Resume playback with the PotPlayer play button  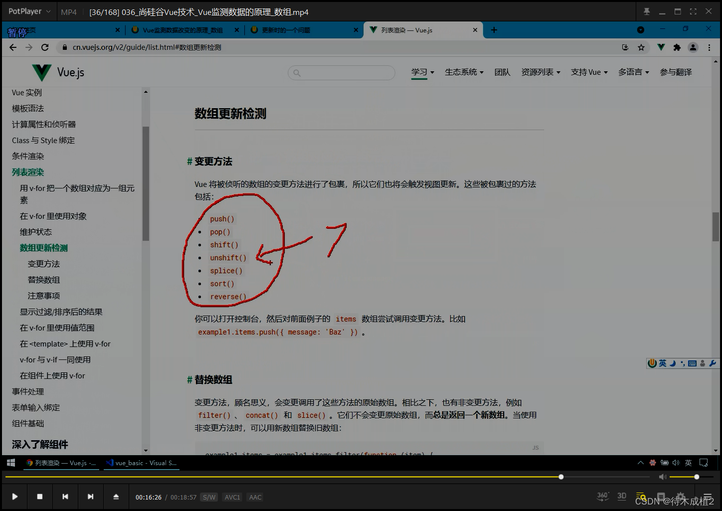[x=14, y=497]
